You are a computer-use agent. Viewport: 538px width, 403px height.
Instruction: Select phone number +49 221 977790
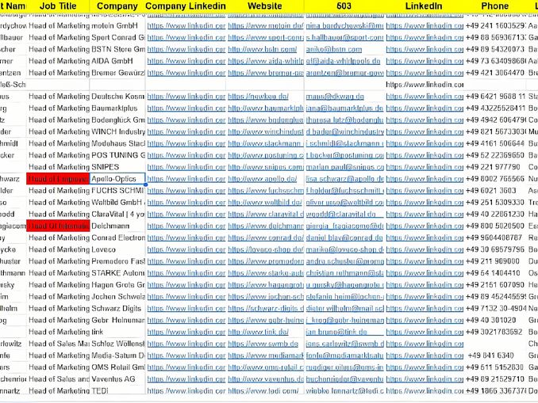coord(493,167)
